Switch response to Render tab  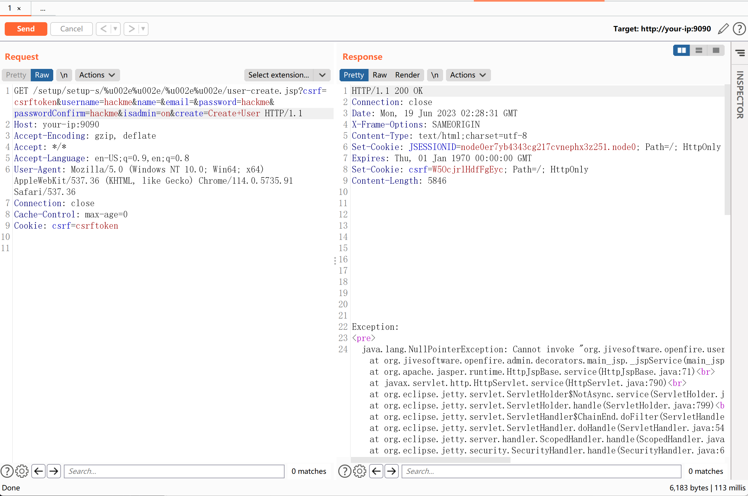407,75
